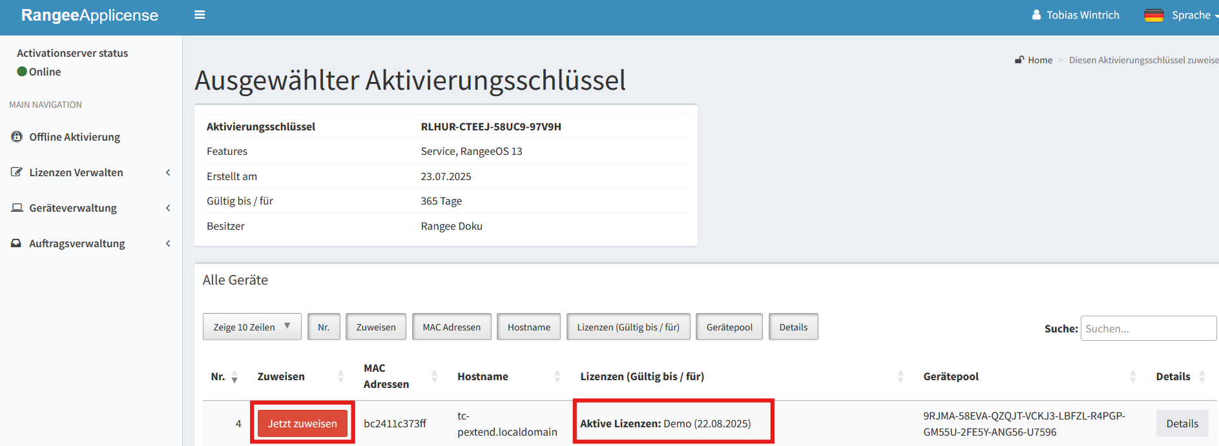This screenshot has width=1219, height=446.
Task: Click the Auftragsverwaltung inbox icon
Action: (x=17, y=243)
